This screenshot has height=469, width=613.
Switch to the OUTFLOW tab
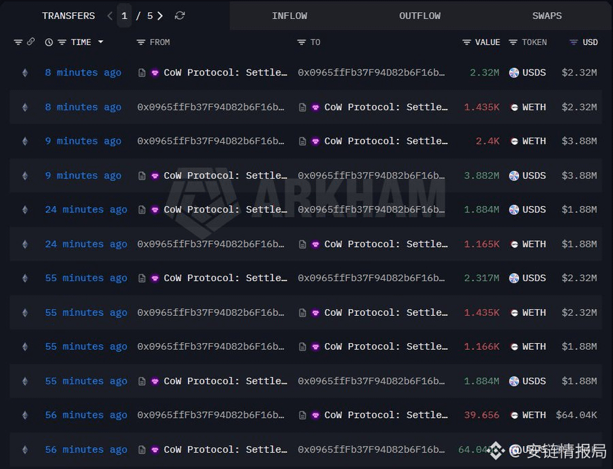(x=420, y=16)
